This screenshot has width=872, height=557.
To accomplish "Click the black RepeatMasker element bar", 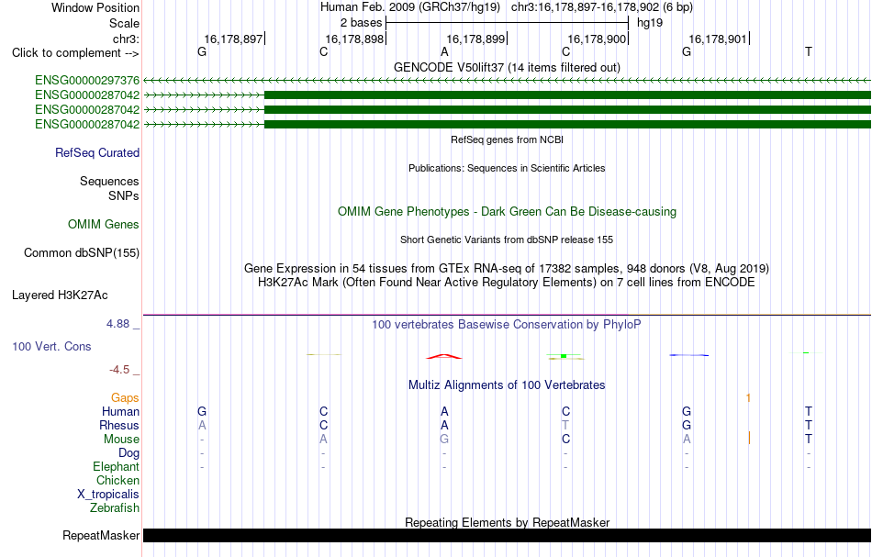I will [507, 535].
